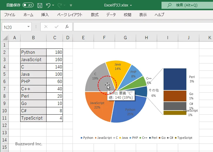The image size is (213, 152).
Task: Click the fx Insert Function icon
Action: point(67,27)
